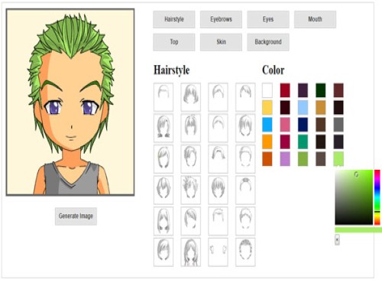Pick the teal green color swatch
Image resolution: width=382 pixels, height=283 pixels.
tap(303, 141)
